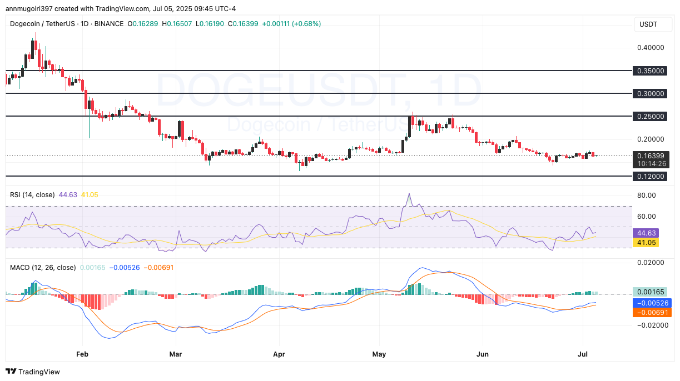Click the TradingView logo at bottom left
The width and height of the screenshot is (680, 381).
point(32,372)
